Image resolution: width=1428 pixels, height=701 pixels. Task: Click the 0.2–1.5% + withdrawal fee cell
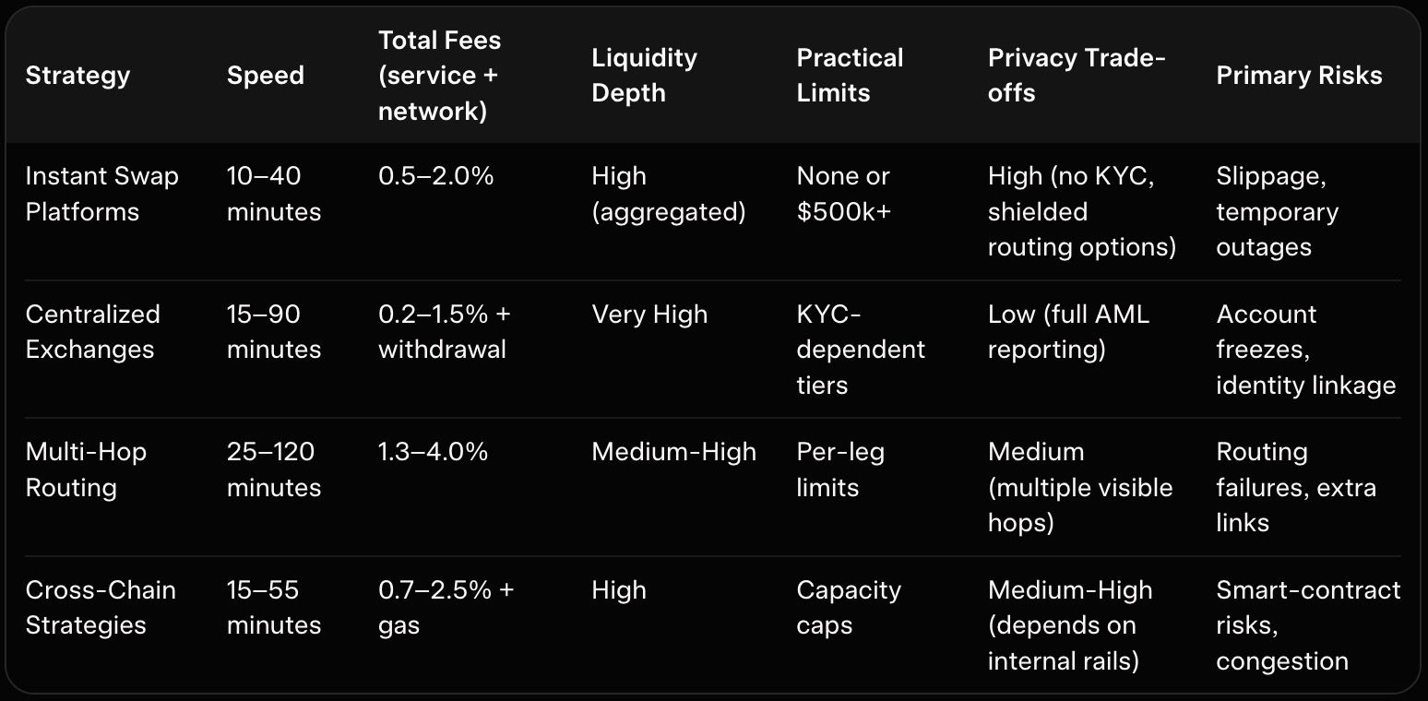coord(444,332)
